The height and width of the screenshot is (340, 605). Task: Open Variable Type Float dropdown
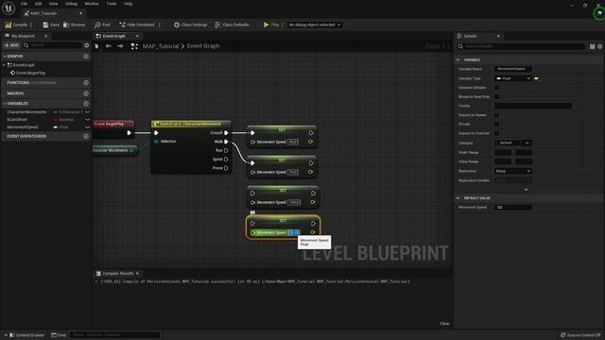click(512, 78)
